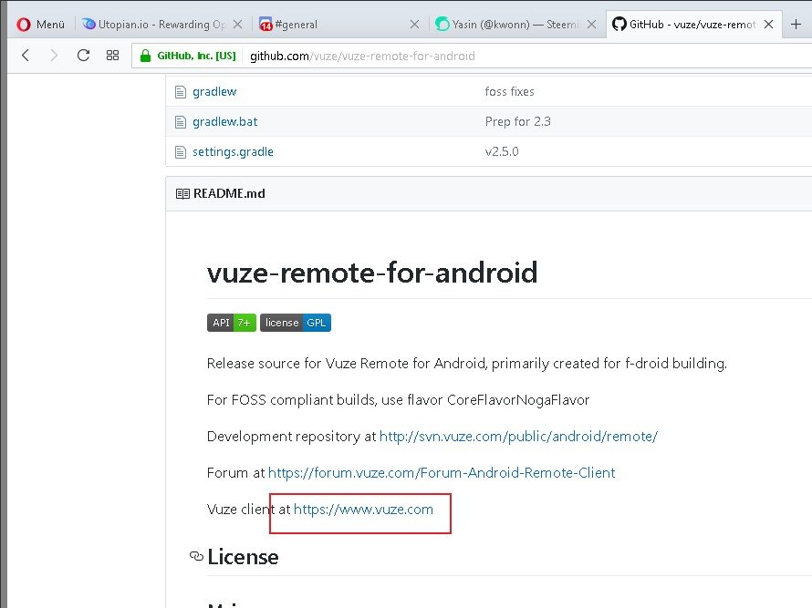Click the browser forward arrow
This screenshot has height=608, width=812.
[54, 56]
